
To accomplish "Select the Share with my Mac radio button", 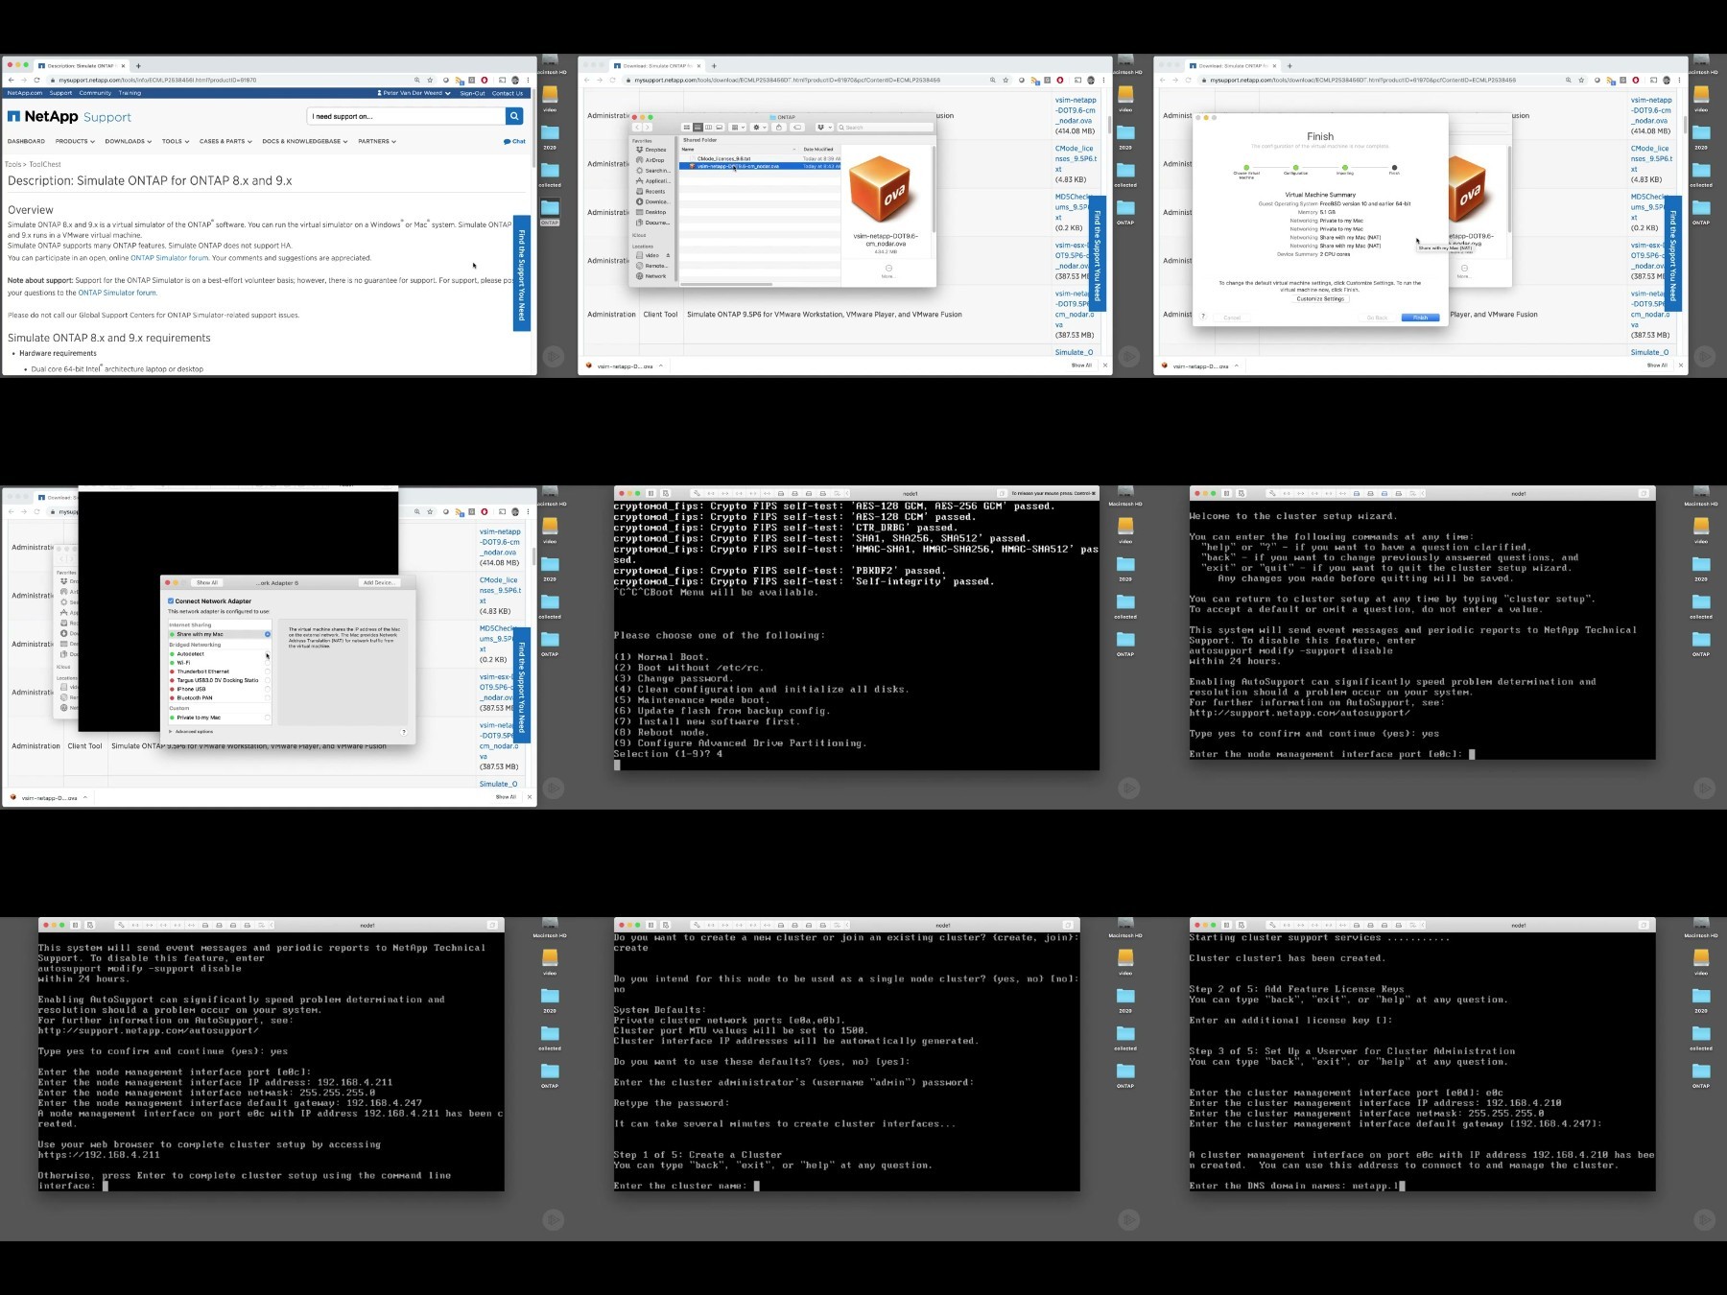I will pyautogui.click(x=267, y=634).
